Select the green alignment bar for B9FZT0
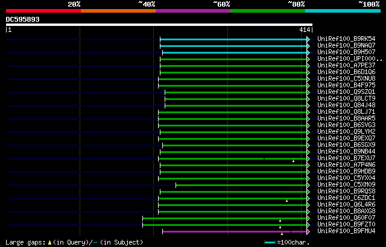386x247 pixels. tap(225, 225)
